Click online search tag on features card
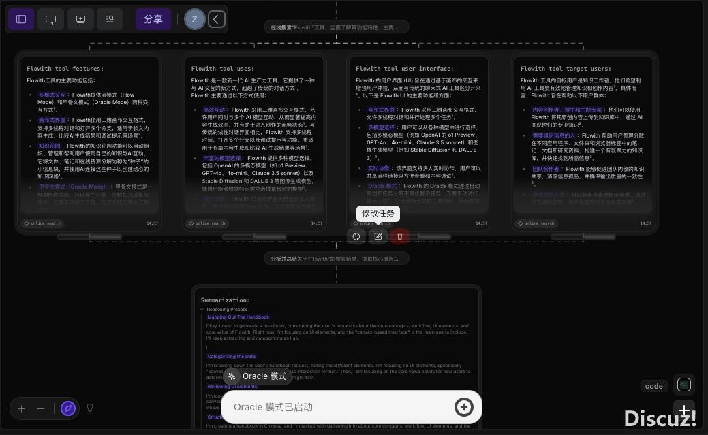 point(43,223)
